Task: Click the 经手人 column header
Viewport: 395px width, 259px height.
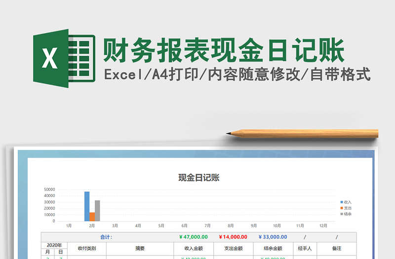Action: (x=305, y=249)
